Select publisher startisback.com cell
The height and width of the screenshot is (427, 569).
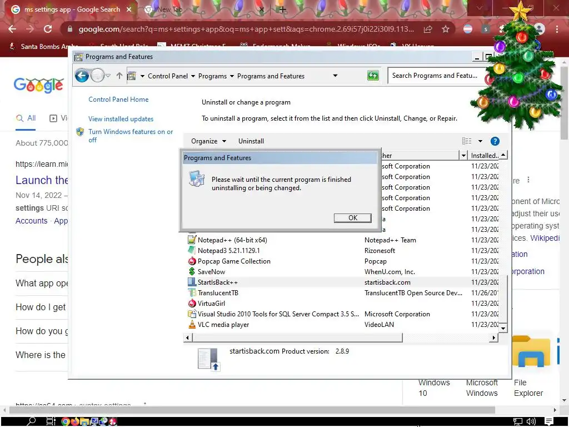pos(387,282)
